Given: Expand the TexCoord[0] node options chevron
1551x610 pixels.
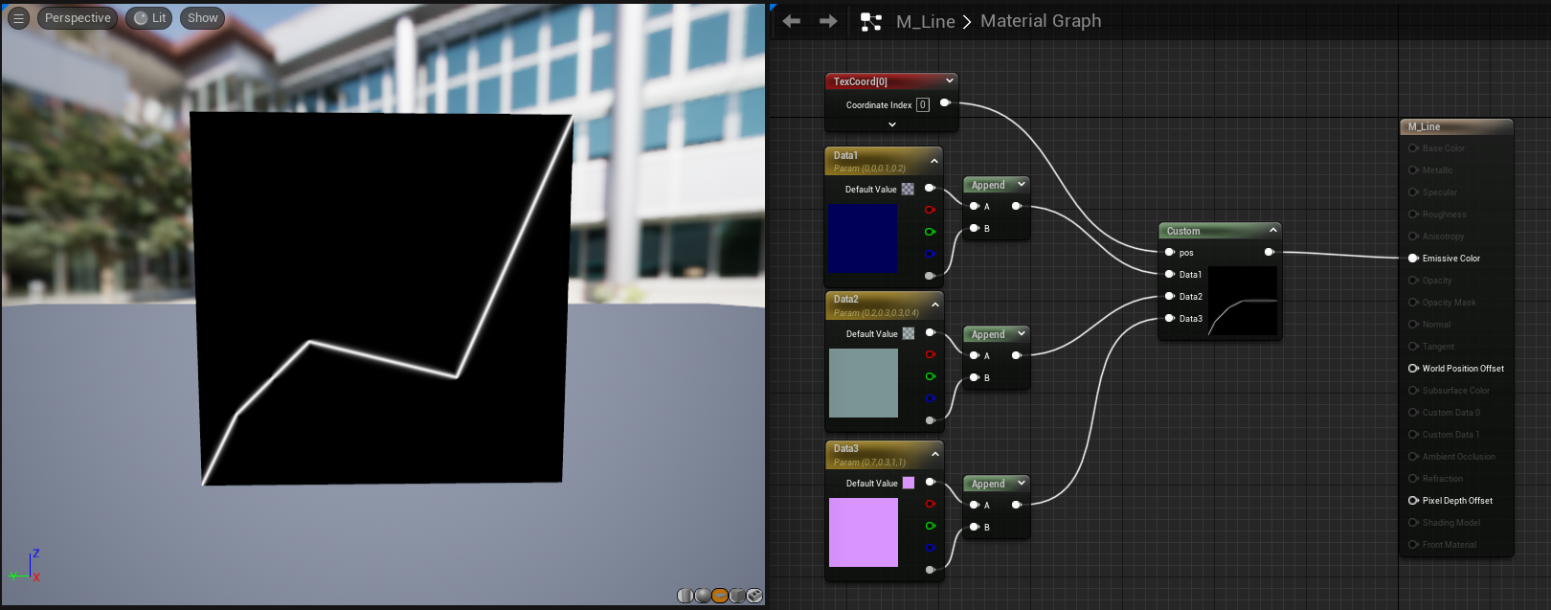Looking at the screenshot, I should pos(892,124).
